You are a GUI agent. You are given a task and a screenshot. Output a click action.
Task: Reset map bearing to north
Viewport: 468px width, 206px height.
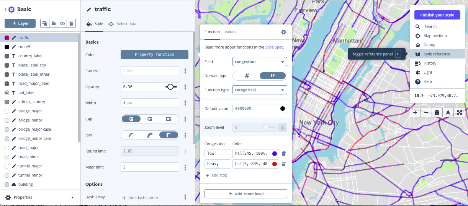tap(448, 112)
